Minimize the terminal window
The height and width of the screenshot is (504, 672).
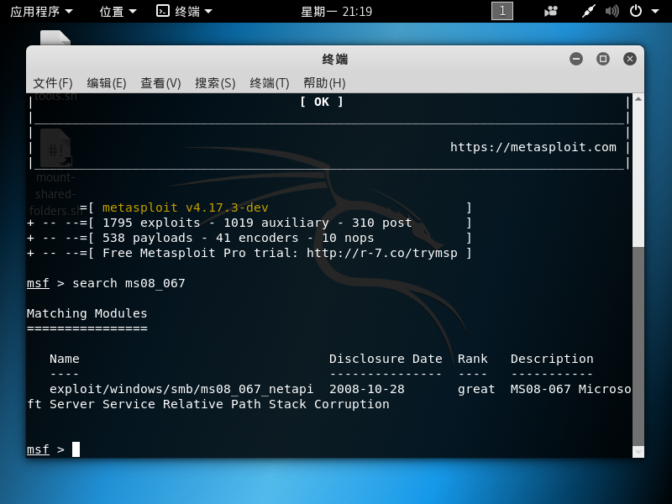point(576,59)
